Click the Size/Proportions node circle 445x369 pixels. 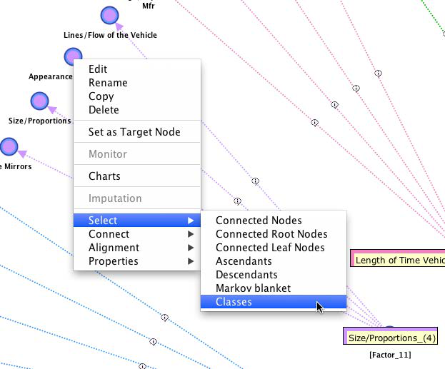(x=39, y=101)
